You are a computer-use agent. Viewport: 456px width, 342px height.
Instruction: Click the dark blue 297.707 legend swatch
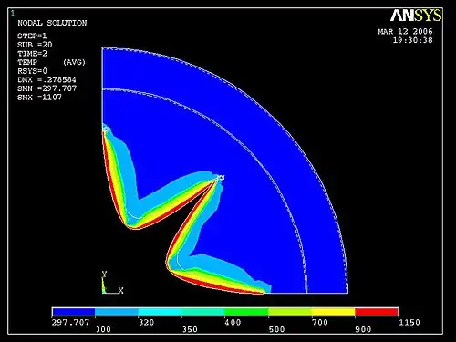(74, 312)
